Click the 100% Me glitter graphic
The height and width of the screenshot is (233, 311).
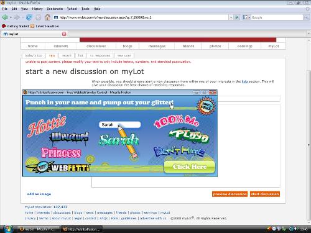coord(177,121)
